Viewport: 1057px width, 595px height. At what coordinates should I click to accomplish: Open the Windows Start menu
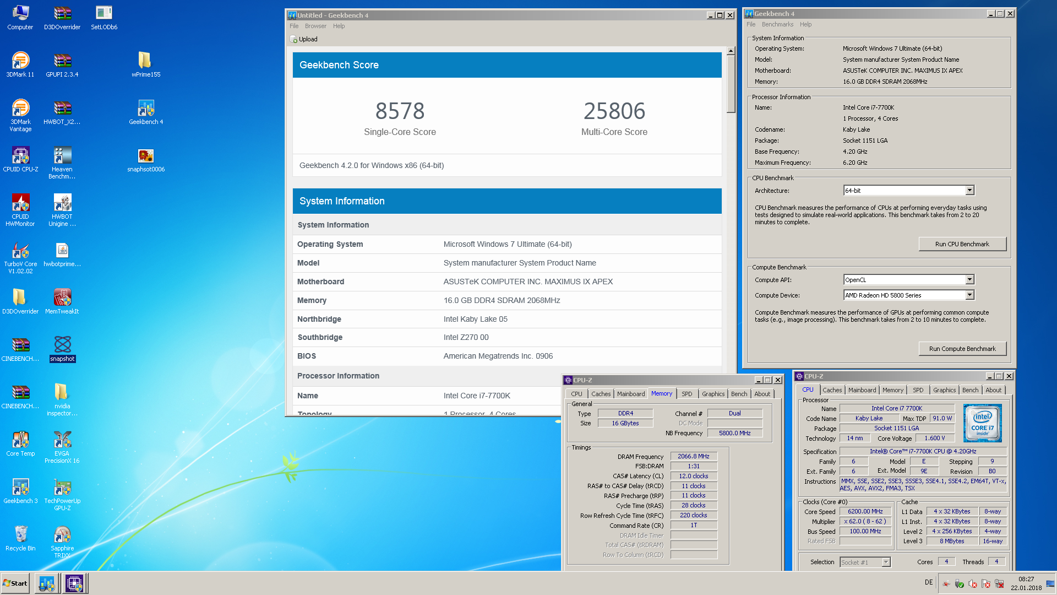[15, 583]
